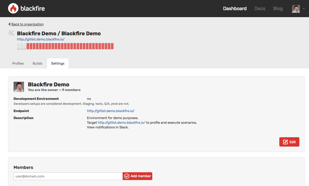309x186 pixels.
Task: Click the back chevron icon
Action: click(x=9, y=24)
